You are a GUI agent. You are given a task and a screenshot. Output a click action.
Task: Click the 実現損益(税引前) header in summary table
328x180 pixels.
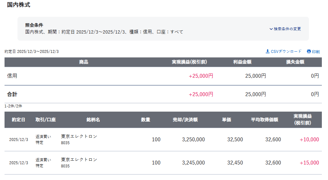click(189, 62)
